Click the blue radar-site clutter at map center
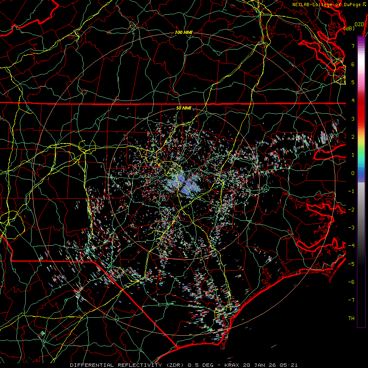Screen dimensions: 368x368 tap(183, 183)
